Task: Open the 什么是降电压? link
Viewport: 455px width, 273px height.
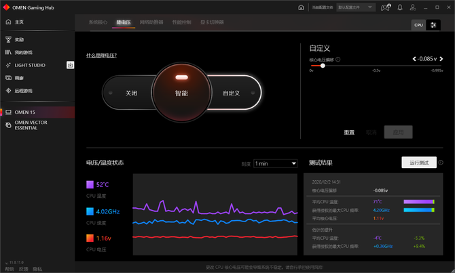Action: click(101, 56)
